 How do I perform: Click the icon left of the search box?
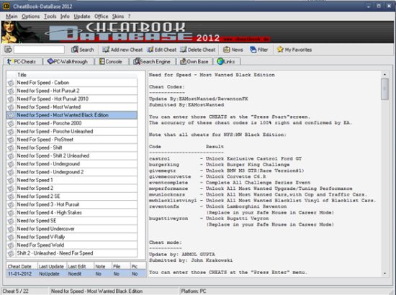[x=8, y=50]
